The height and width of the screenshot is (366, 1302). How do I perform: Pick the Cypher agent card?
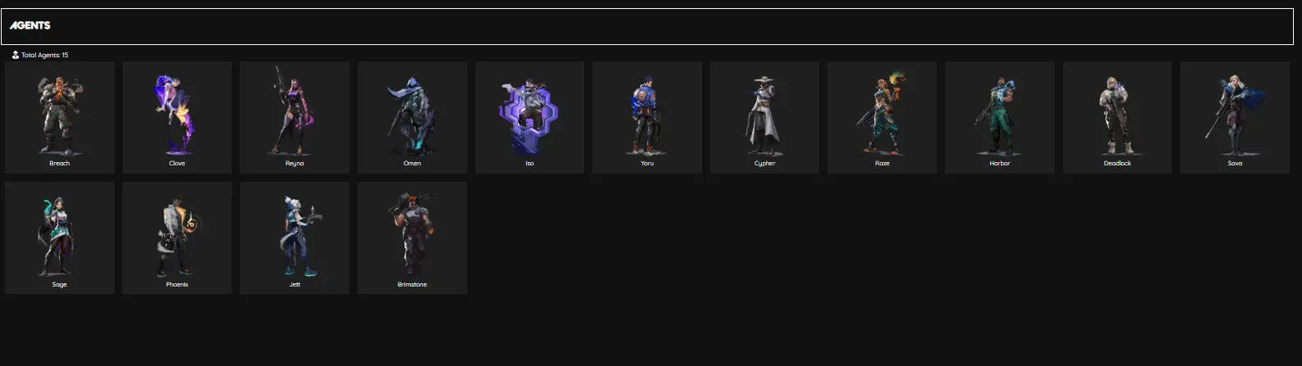point(764,117)
